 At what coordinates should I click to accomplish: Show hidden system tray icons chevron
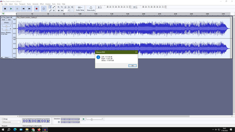[x=213, y=129]
